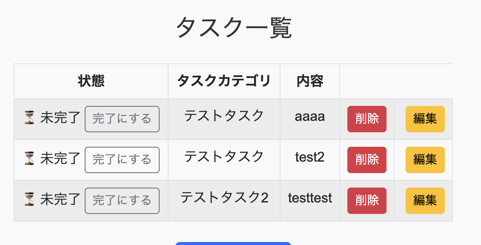Screen dimensions: 481x245
Task: Click the タスク一覧 page heading
Action: tap(234, 28)
